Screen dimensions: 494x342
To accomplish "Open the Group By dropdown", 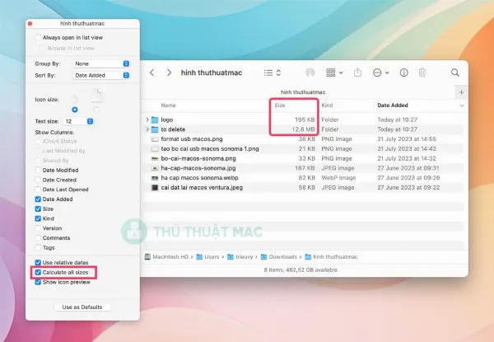I will tap(101, 63).
